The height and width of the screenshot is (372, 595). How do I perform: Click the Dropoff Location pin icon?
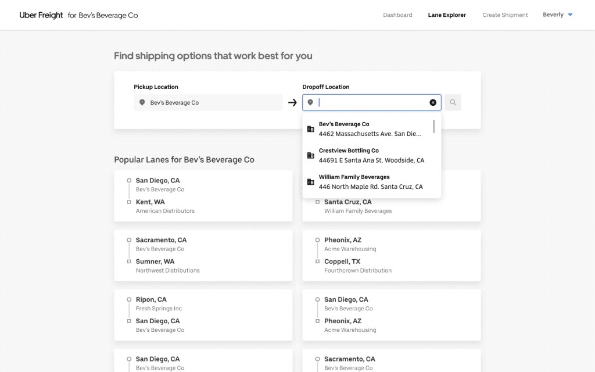point(310,103)
